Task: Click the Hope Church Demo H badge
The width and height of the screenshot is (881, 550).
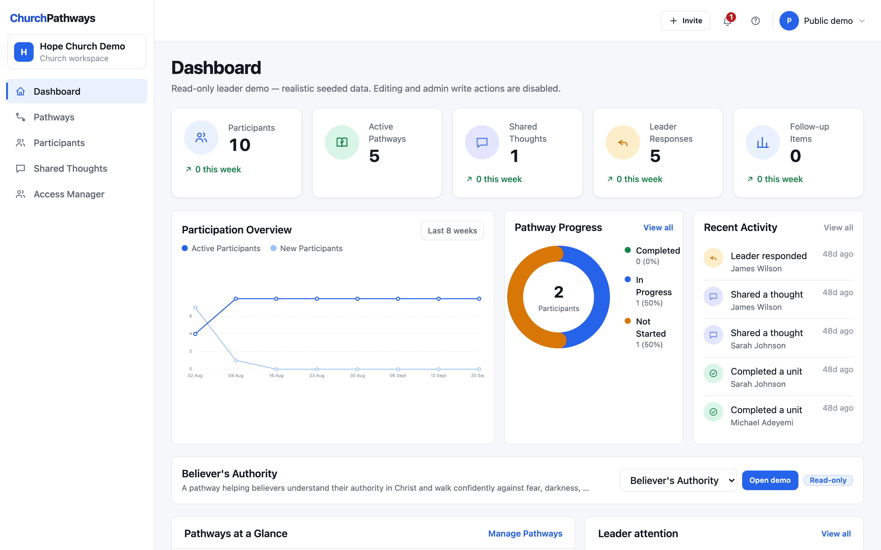Action: (x=24, y=52)
